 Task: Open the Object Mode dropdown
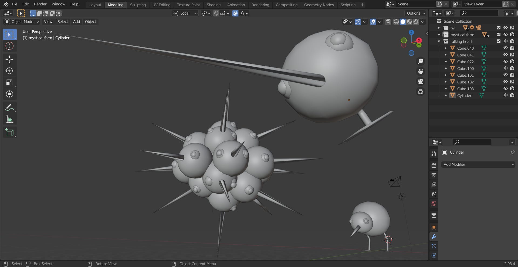pyautogui.click(x=22, y=22)
